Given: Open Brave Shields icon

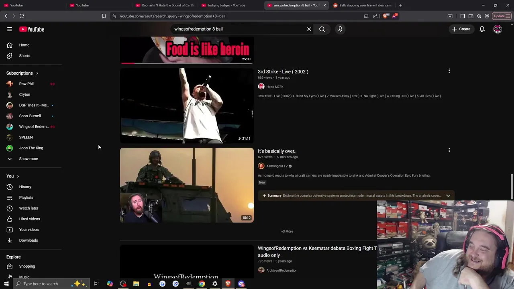Looking at the screenshot, I should coord(385,16).
